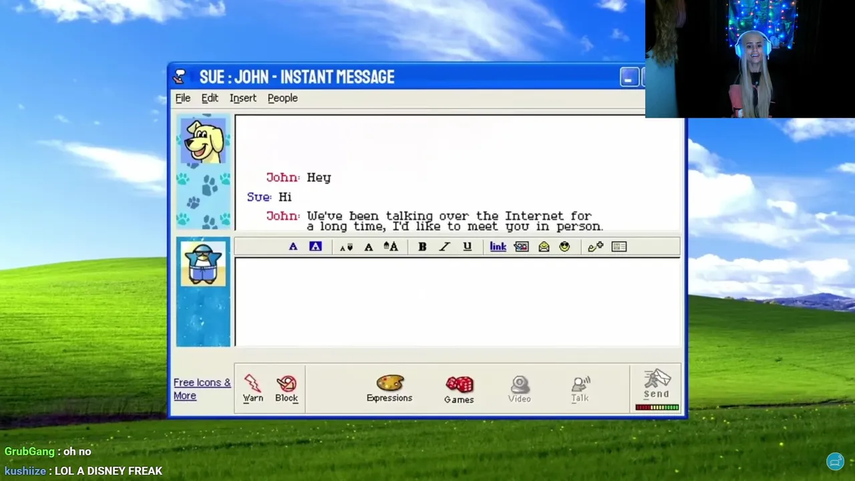The height and width of the screenshot is (481, 855).
Task: Block this buddy
Action: click(x=287, y=388)
